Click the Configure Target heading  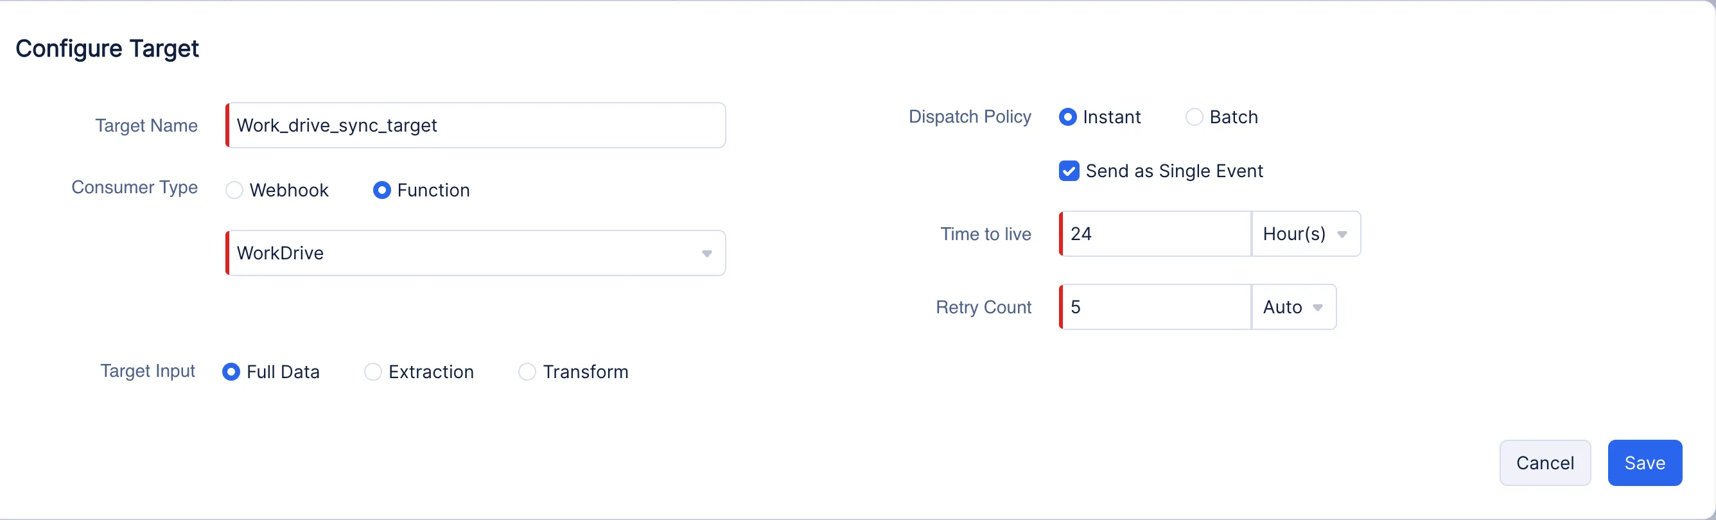pos(107,48)
